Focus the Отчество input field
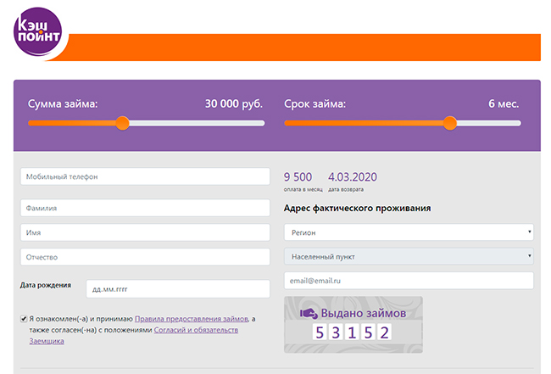551x374 pixels. coord(145,256)
